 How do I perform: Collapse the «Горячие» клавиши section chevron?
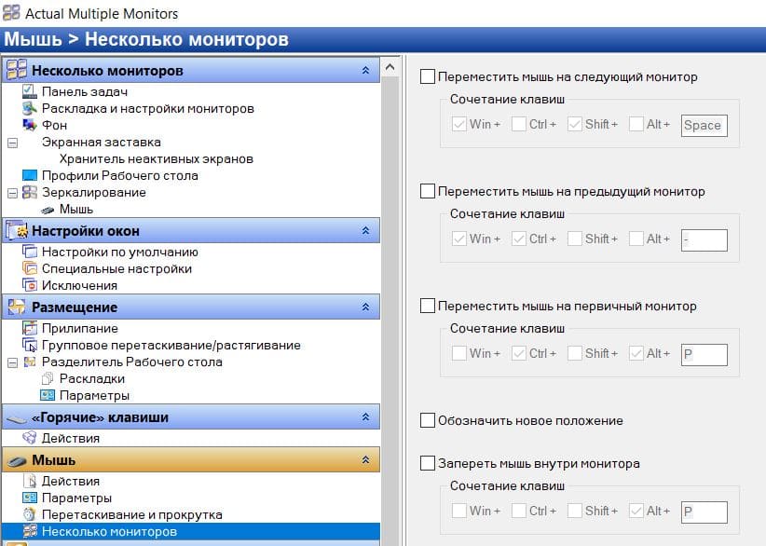365,416
